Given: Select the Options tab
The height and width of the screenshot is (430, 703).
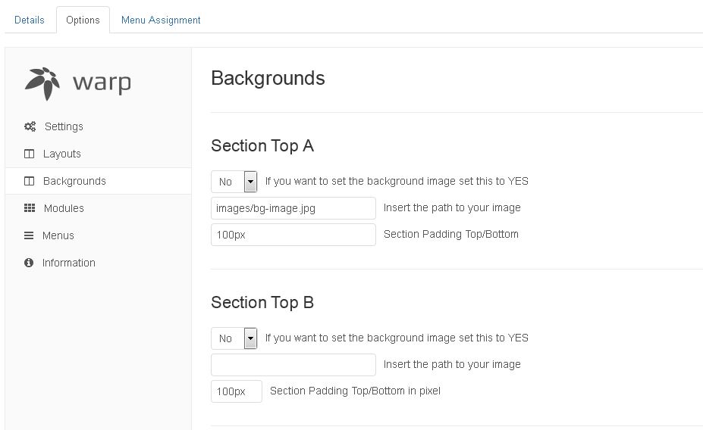Looking at the screenshot, I should click(x=83, y=20).
